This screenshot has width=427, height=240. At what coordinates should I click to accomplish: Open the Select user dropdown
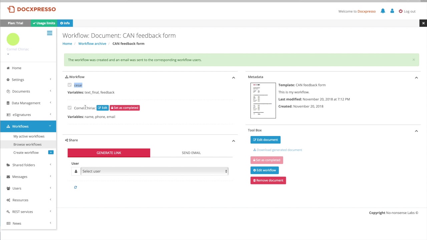click(x=154, y=171)
